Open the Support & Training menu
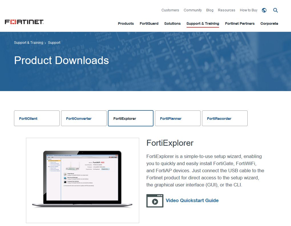Screen dimensions: 291x226 point(203,24)
